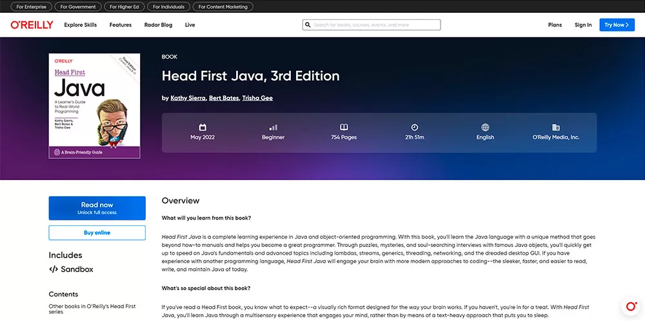The image size is (645, 321).
Task: Click the Overview heading
Action: coord(181,201)
